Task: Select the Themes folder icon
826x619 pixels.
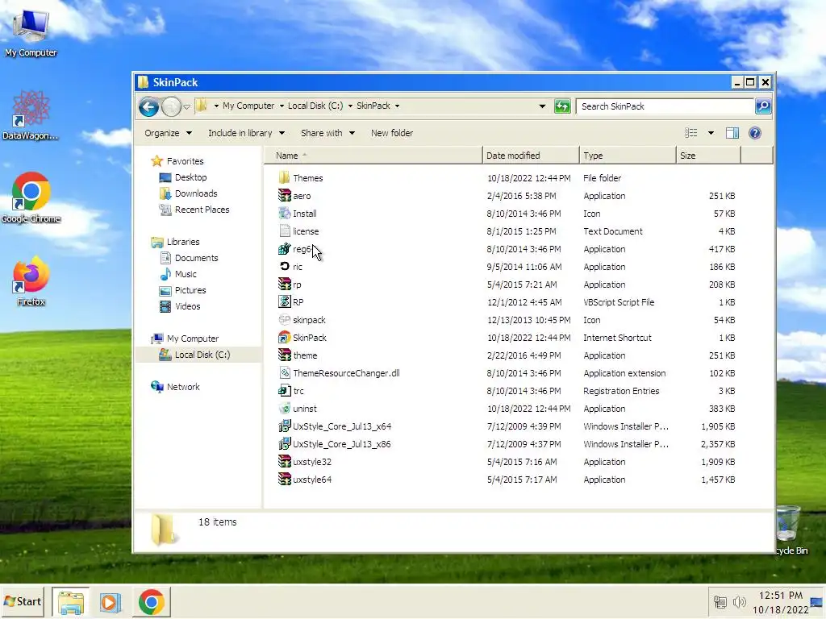Action: 285,178
